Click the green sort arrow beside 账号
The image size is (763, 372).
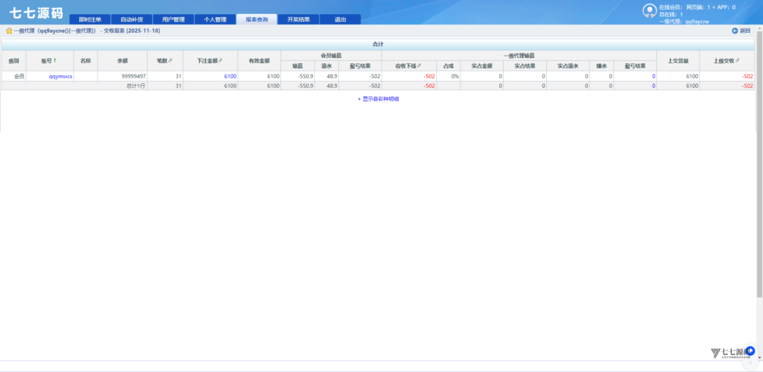[55, 60]
